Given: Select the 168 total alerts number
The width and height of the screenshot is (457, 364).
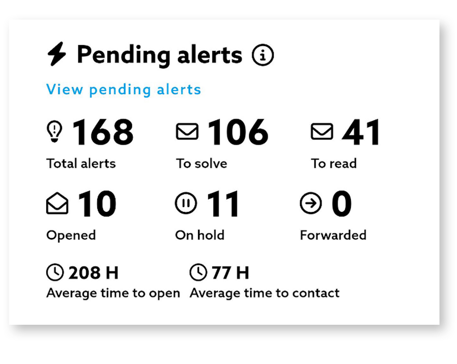Looking at the screenshot, I should pyautogui.click(x=103, y=132).
